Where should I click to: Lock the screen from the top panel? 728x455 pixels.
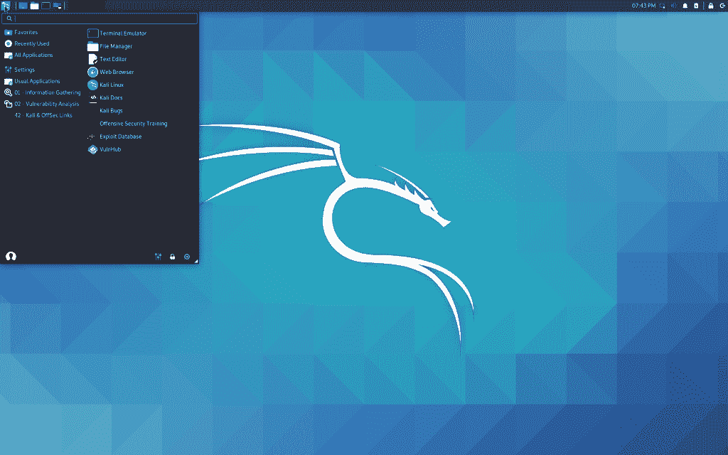tap(710, 6)
